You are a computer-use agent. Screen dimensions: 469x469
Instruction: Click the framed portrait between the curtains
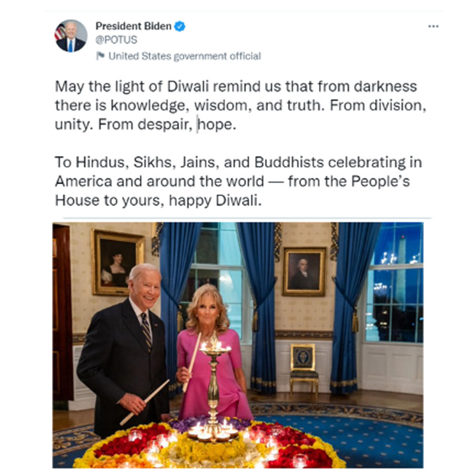(x=304, y=272)
